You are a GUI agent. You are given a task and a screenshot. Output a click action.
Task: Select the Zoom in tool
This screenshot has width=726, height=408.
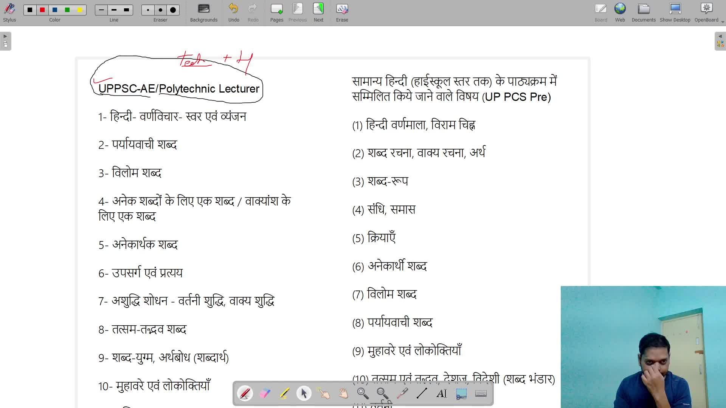pos(363,394)
